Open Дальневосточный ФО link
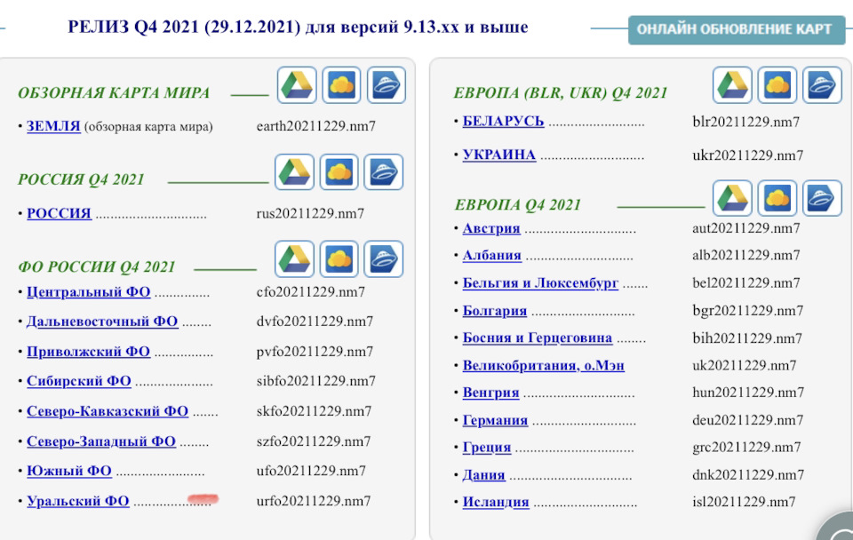The width and height of the screenshot is (853, 540). tap(102, 322)
